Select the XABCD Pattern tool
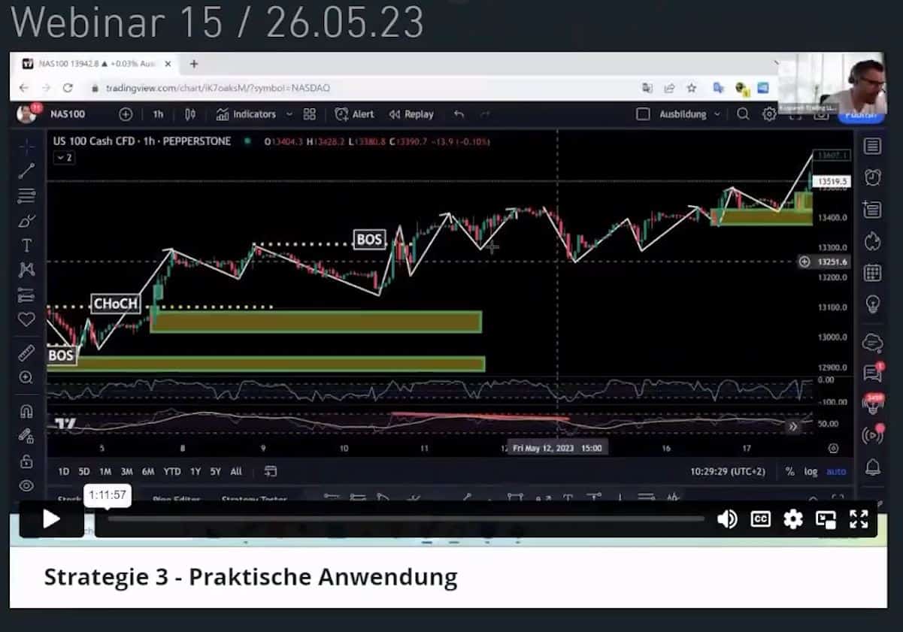This screenshot has height=632, width=903. click(26, 268)
